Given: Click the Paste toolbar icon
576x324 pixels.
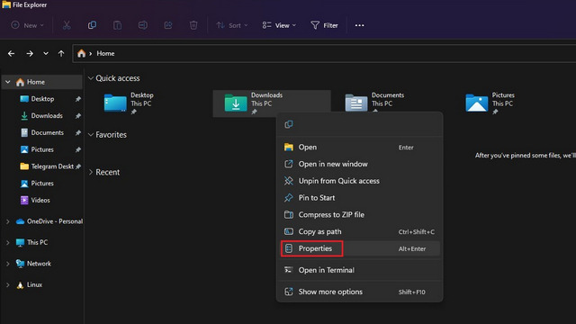Looking at the screenshot, I should pos(117,25).
